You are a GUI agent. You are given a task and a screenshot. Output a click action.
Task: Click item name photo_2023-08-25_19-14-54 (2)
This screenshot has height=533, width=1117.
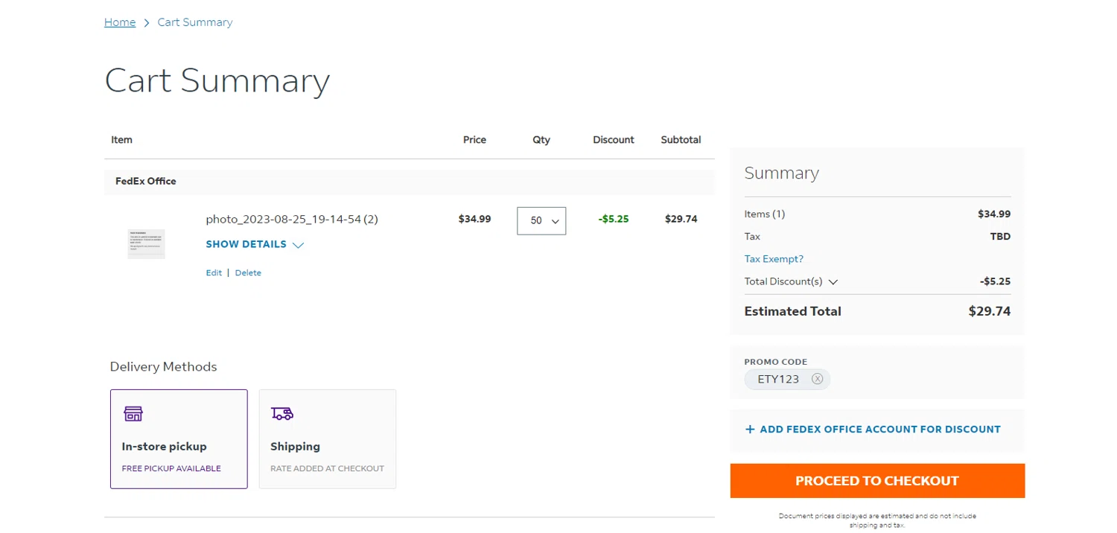pyautogui.click(x=292, y=219)
